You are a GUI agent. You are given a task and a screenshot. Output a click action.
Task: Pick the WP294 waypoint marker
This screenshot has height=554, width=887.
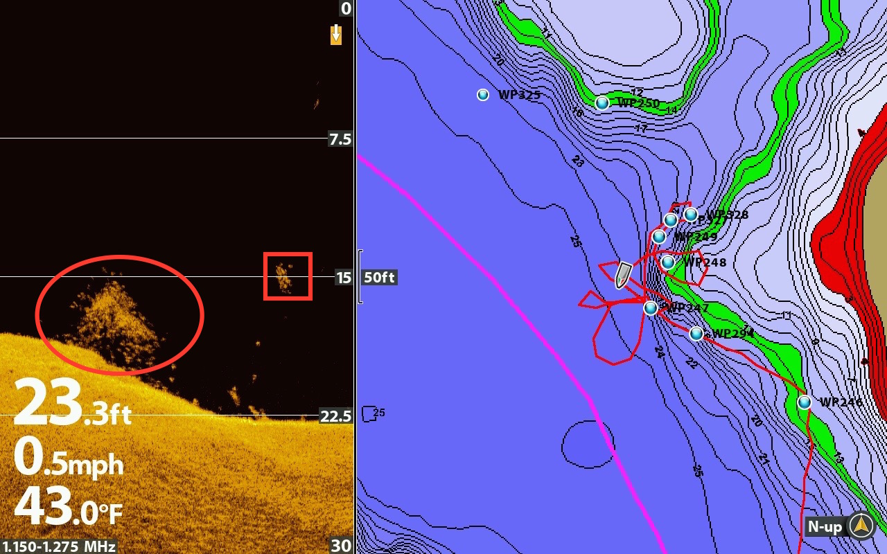(x=696, y=334)
